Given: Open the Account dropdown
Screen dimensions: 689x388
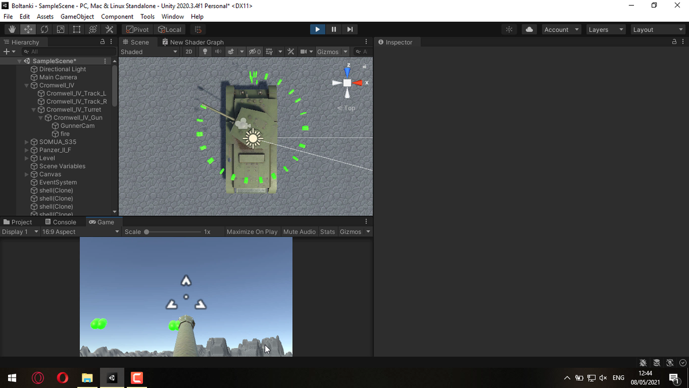Looking at the screenshot, I should point(562,29).
